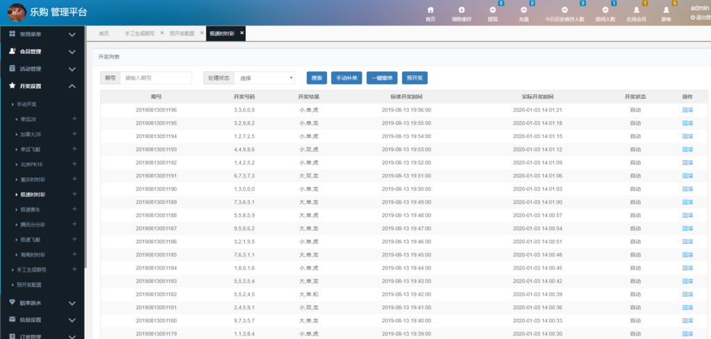Open the 充值 recharge icon
The height and width of the screenshot is (339, 711).
tap(524, 10)
